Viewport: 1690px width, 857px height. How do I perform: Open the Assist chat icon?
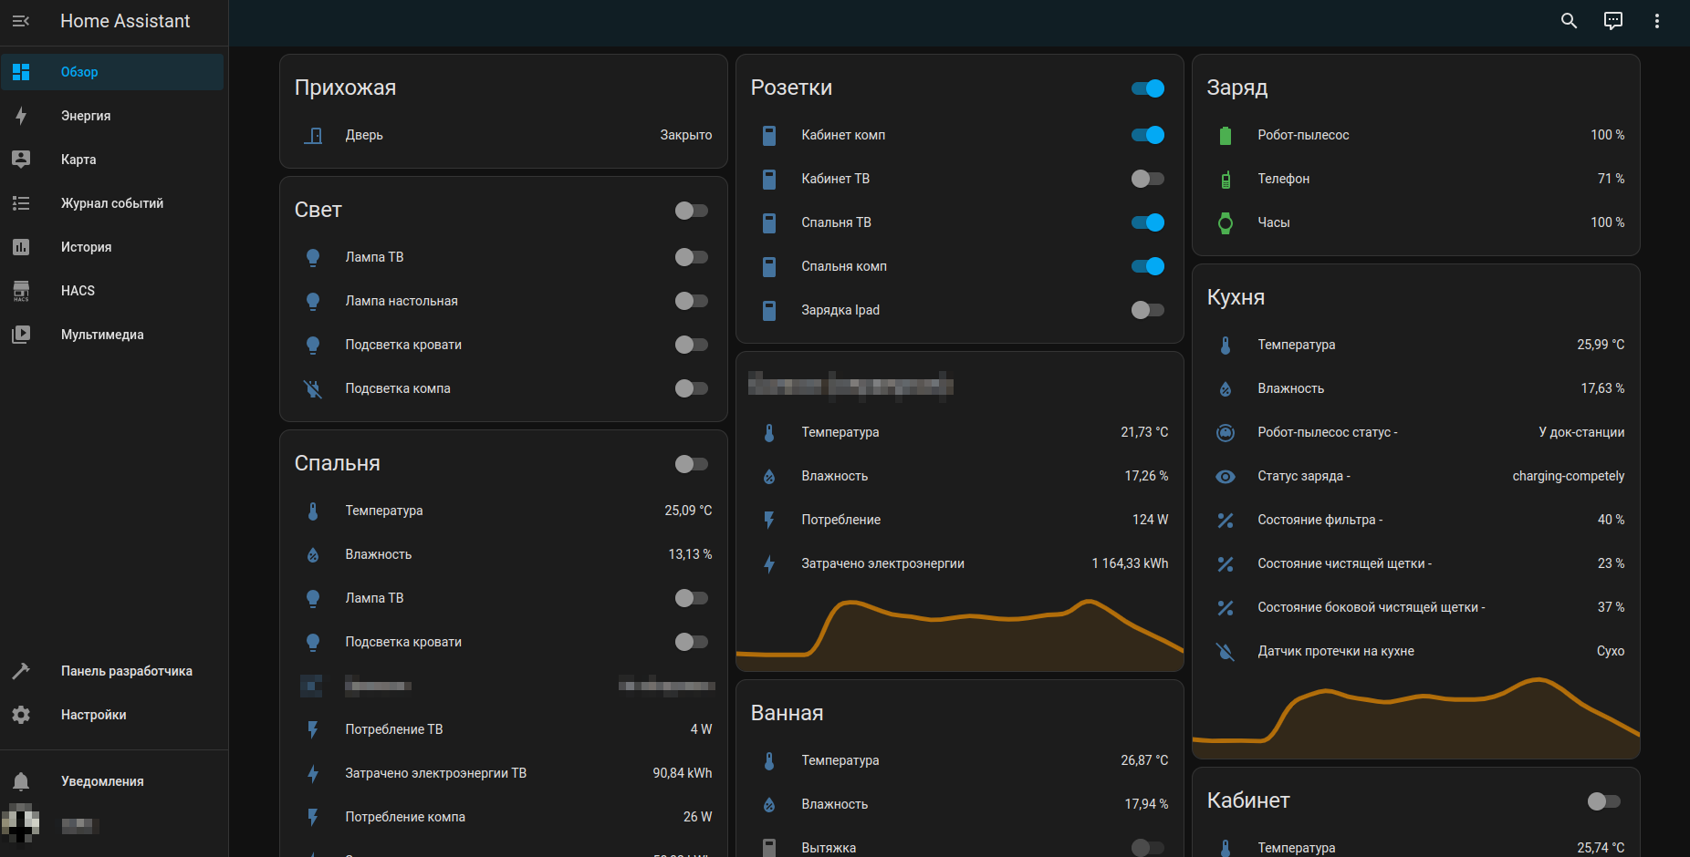pos(1613,21)
